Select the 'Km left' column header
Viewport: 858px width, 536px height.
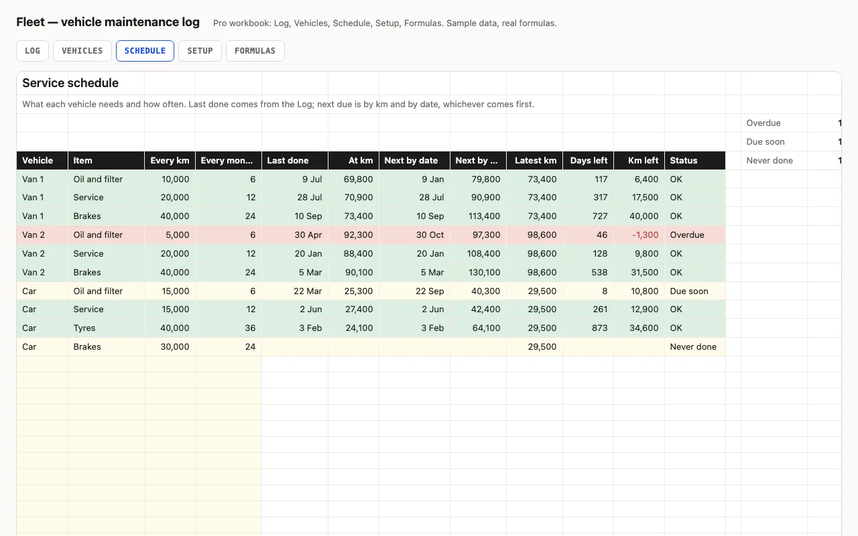[x=639, y=161]
